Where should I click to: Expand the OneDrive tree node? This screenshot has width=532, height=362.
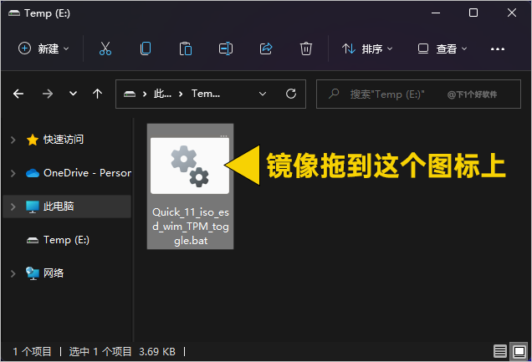[13, 173]
